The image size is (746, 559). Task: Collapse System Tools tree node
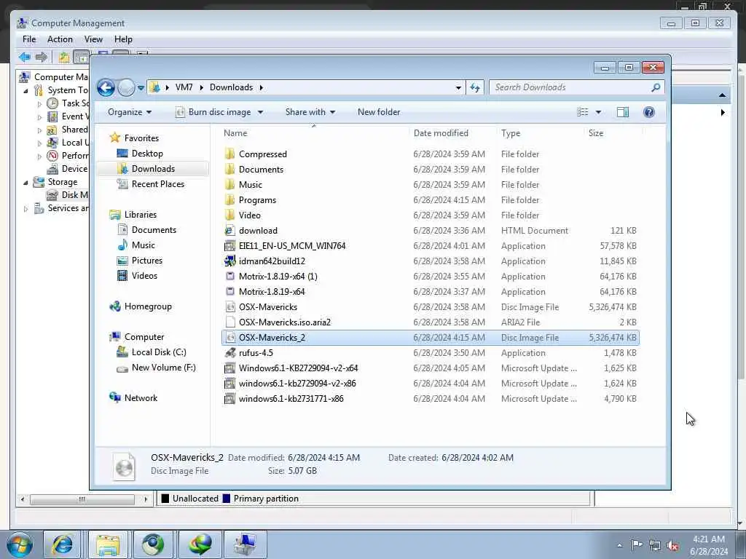[x=25, y=90]
